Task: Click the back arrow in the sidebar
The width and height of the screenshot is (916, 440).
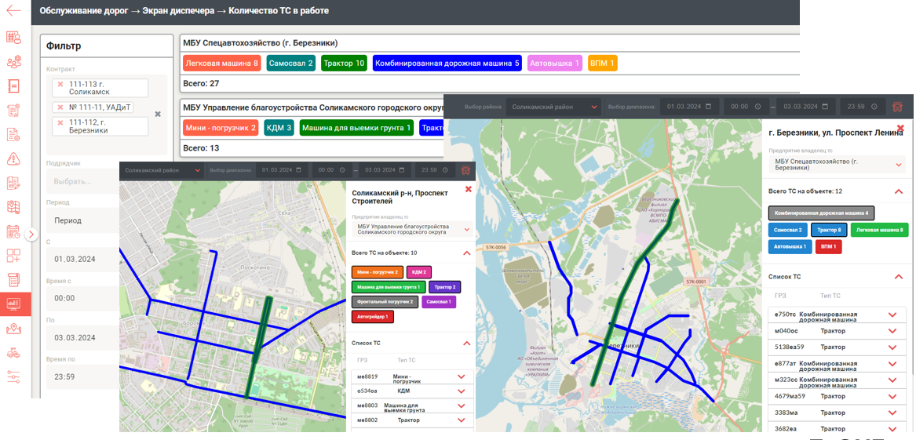Action: coord(14,11)
